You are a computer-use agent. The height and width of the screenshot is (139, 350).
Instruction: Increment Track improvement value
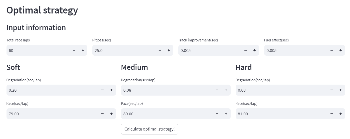click(254, 50)
